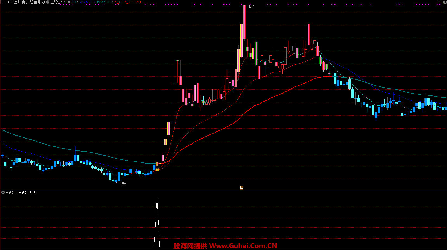Click the tall candlestick at the 4.71 peak
The image size is (447, 250).
pos(245,22)
